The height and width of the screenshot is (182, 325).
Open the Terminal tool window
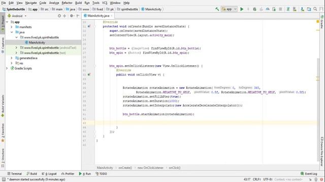[x=15, y=174]
